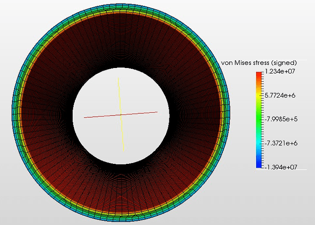Click the -7.9985e+5 legend value
The width and height of the screenshot is (315, 225).
point(281,119)
